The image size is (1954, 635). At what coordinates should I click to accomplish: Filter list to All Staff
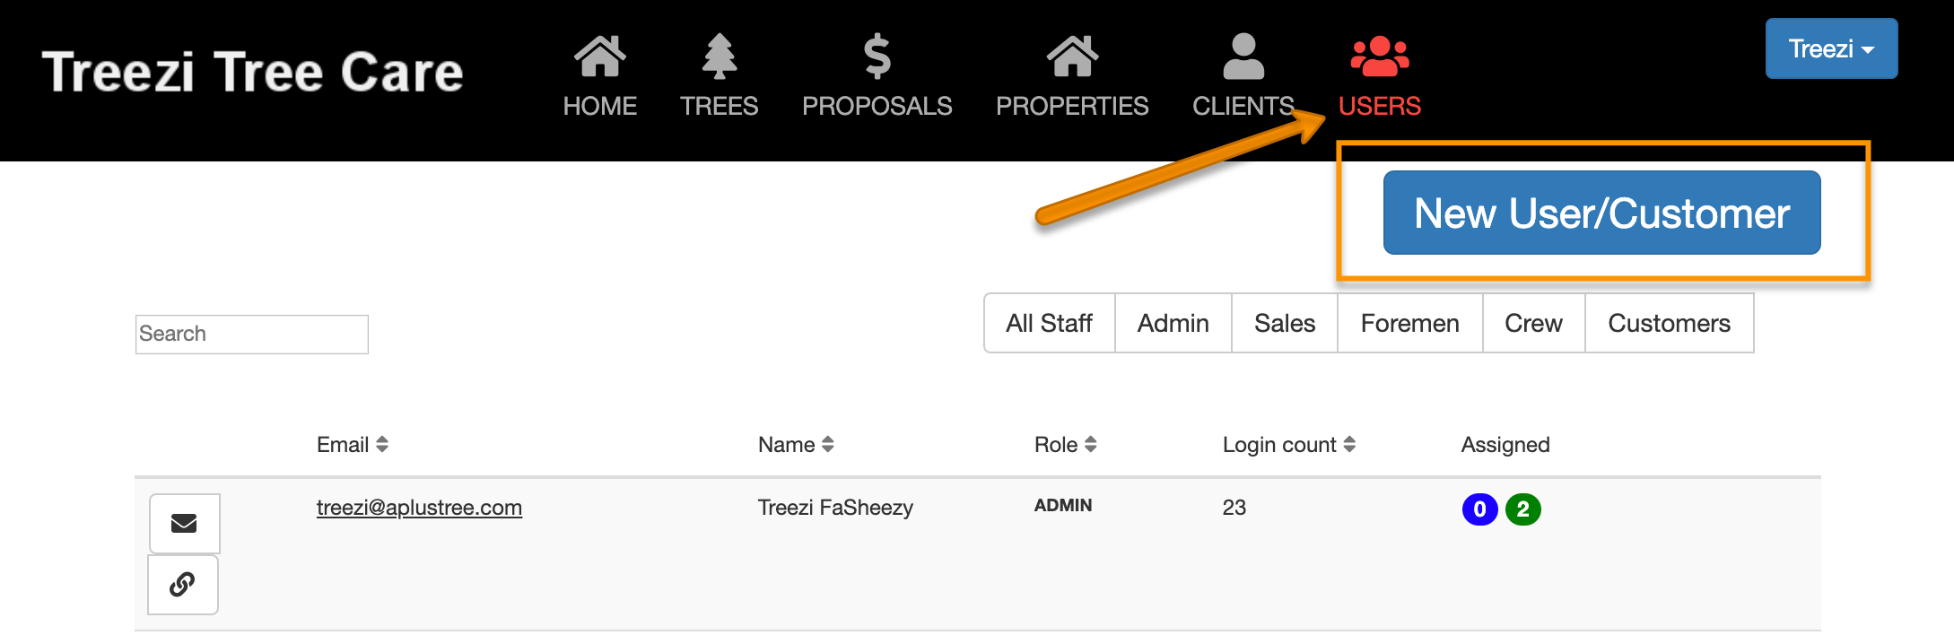(1049, 323)
